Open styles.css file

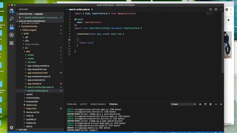pyautogui.click(x=31, y=123)
